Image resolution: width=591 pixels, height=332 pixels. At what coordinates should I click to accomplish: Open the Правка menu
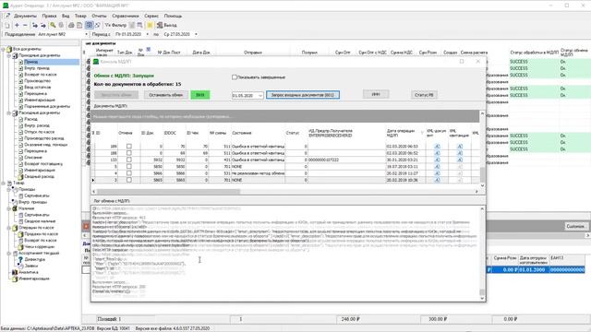49,16
